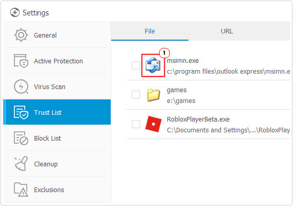Select the Cleanup broom icon
The height and width of the screenshot is (206, 293).
coord(21,164)
